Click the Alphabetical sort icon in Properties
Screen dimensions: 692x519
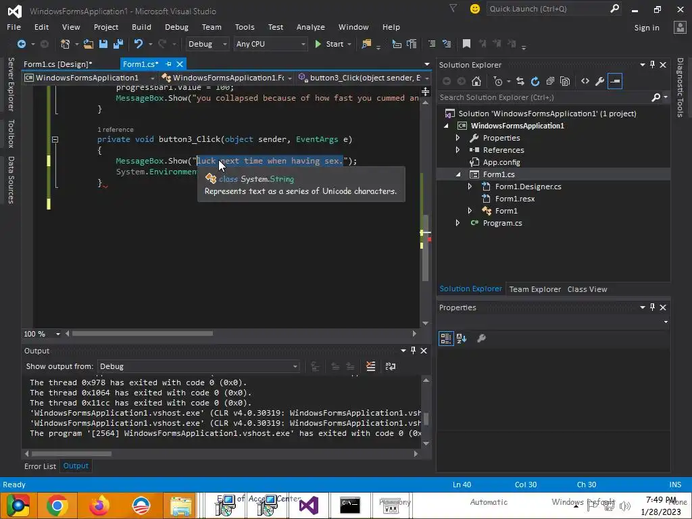pos(462,339)
